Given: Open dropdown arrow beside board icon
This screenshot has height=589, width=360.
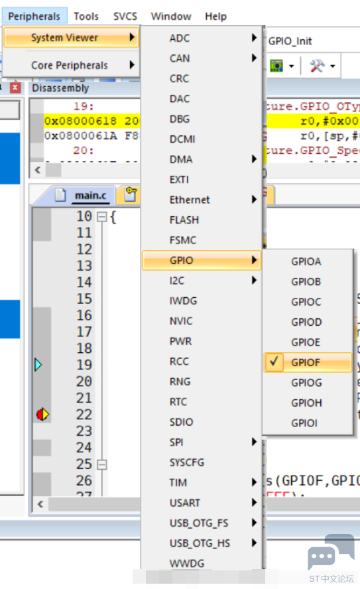Looking at the screenshot, I should point(291,66).
